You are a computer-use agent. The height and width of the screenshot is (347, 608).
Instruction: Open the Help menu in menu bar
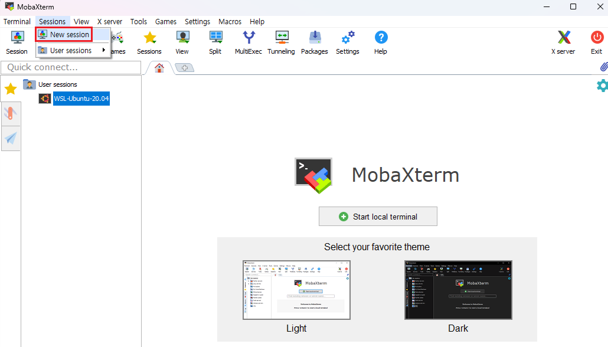tap(257, 22)
